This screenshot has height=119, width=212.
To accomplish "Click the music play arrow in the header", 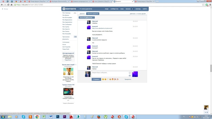I will click(132, 9).
